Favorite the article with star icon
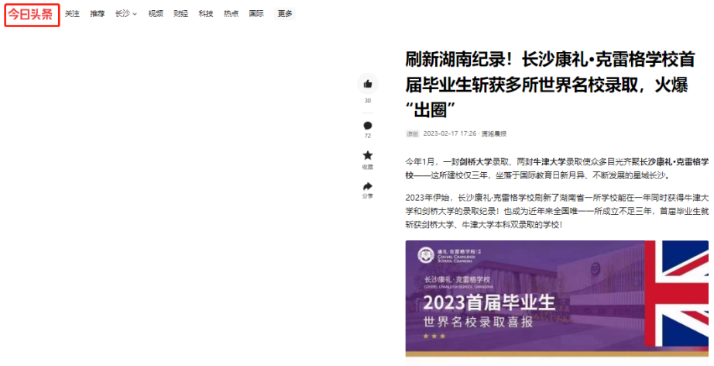The height and width of the screenshot is (366, 714). [368, 155]
